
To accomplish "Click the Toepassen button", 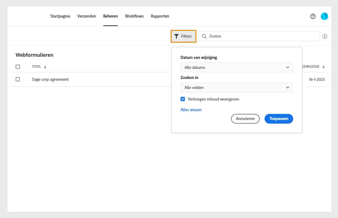I will click(279, 118).
